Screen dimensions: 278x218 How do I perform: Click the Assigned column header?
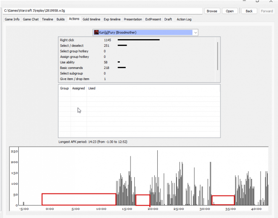coord(78,88)
